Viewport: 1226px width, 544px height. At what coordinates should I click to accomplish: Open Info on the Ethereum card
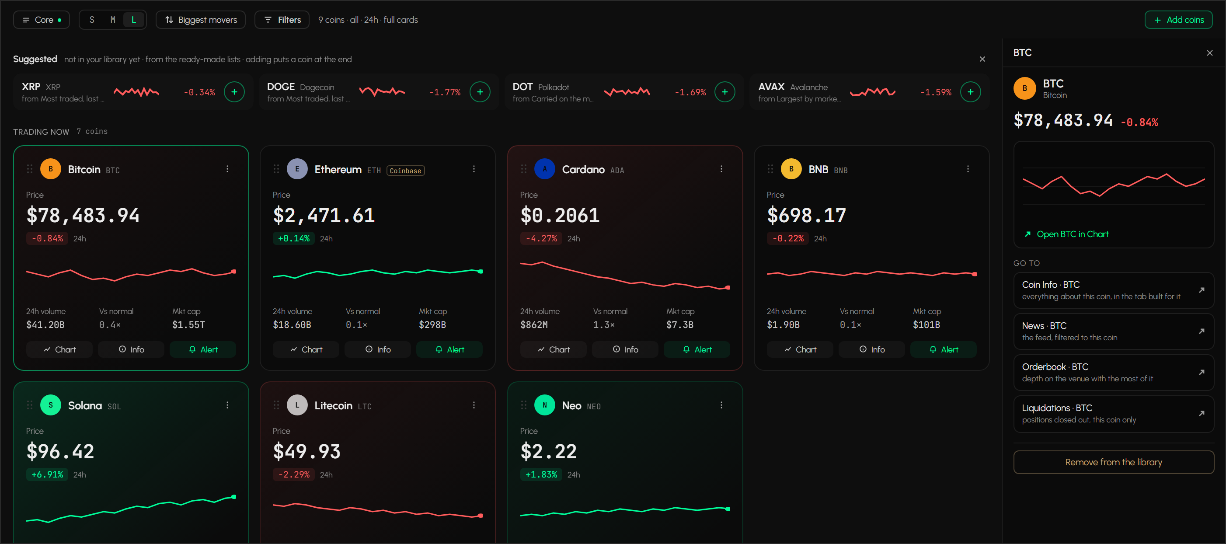[378, 349]
